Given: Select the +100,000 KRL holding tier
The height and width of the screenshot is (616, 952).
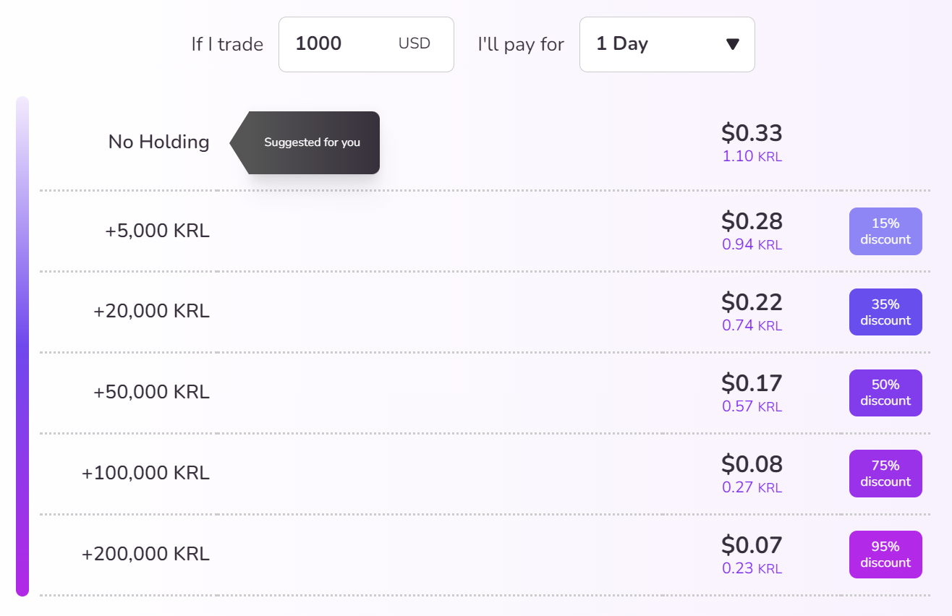Looking at the screenshot, I should tap(145, 474).
